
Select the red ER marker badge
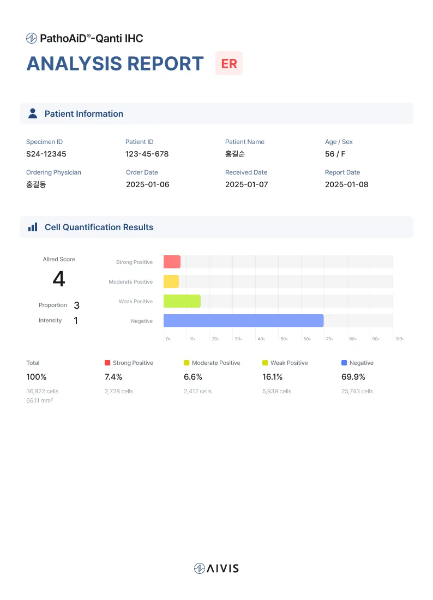pyautogui.click(x=229, y=64)
